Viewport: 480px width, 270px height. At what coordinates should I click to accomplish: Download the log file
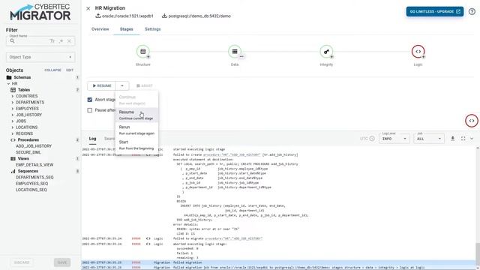coord(452,139)
